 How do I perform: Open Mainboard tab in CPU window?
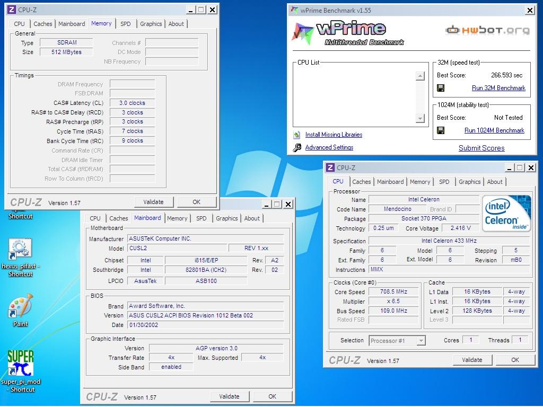[390, 182]
